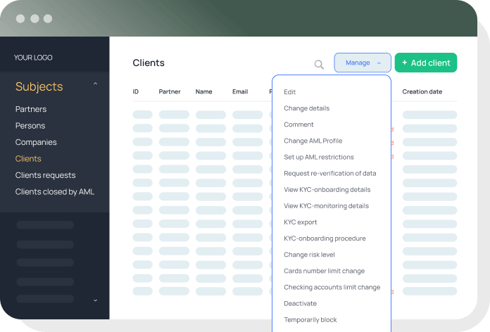490x332 pixels.
Task: Select Deactivate from the menu
Action: [300, 304]
